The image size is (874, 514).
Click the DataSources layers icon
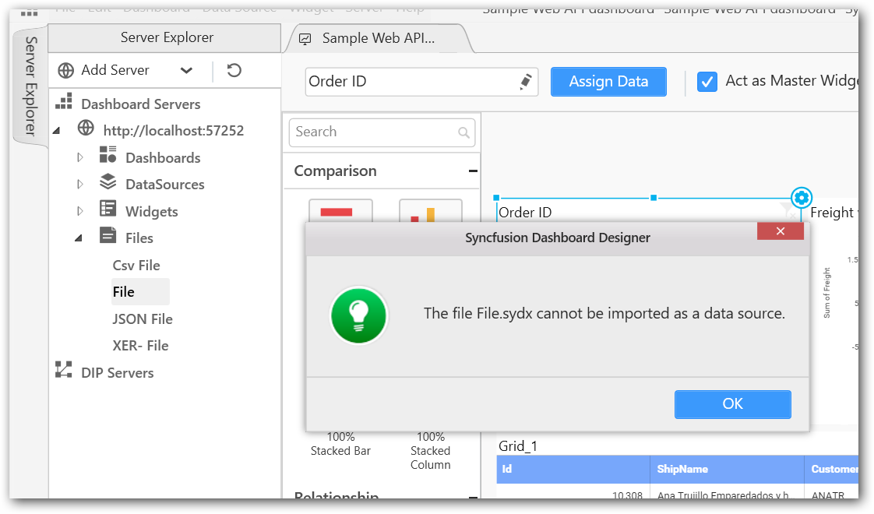108,182
